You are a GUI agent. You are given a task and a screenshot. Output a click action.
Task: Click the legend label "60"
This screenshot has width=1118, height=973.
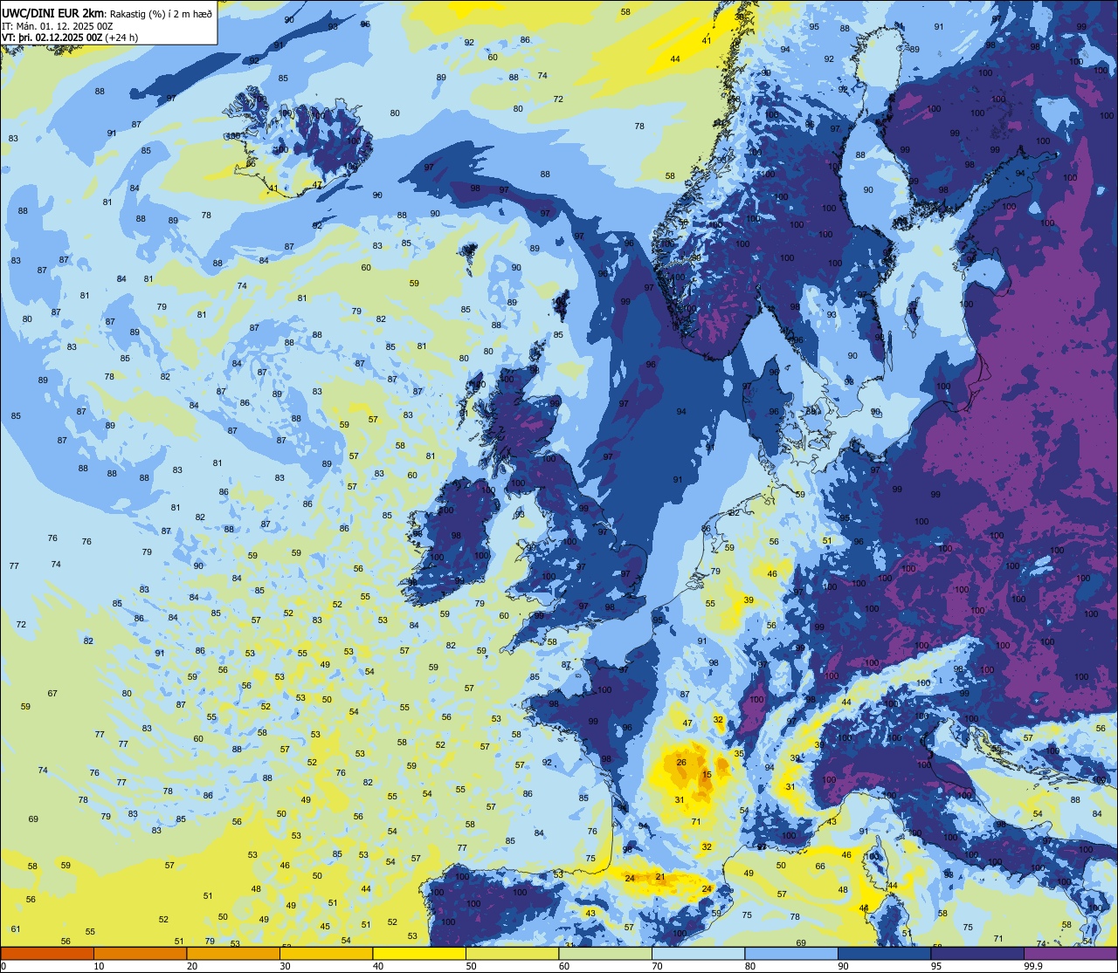(564, 966)
